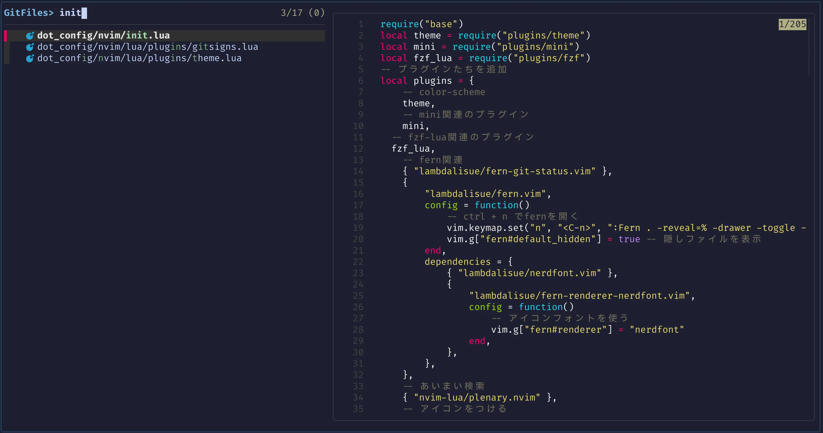Image resolution: width=823 pixels, height=433 pixels.
Task: Click the Lua icon beside theme.lua
Action: (x=30, y=58)
